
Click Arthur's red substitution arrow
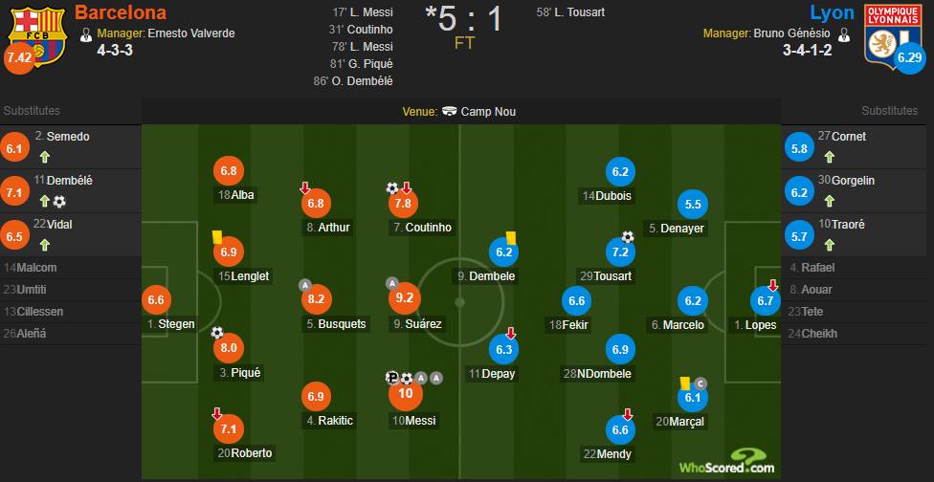pyautogui.click(x=305, y=188)
